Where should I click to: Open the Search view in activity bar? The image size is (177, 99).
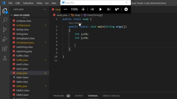5,20
